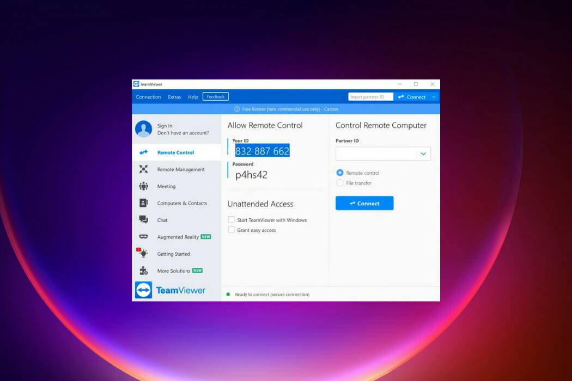This screenshot has width=572, height=381.
Task: Maximize the TeamViewer window
Action: [x=416, y=84]
